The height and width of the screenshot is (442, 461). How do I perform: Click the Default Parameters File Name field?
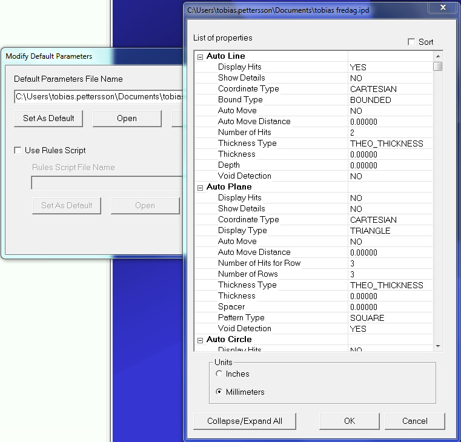[99, 97]
